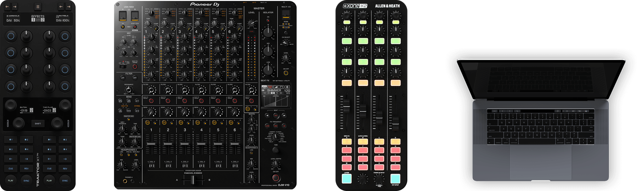The image size is (638, 191).
Task: Turn the MASTER LEVEL knob
Action: (x=251, y=24)
